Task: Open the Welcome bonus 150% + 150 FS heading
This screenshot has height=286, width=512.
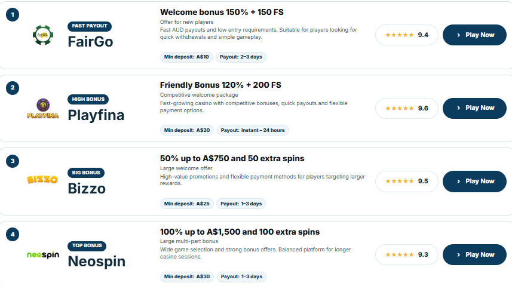Action: click(x=222, y=13)
